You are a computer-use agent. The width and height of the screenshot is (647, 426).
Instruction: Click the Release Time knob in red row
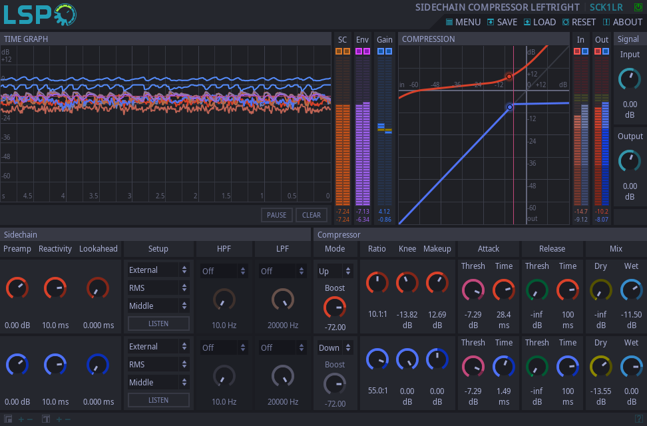coord(568,290)
